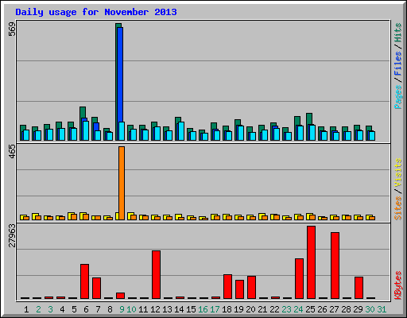Click the tall blue Files bar for day 9

pyautogui.click(x=120, y=74)
